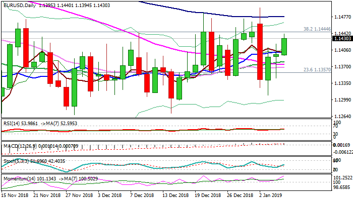The height and width of the screenshot is (201, 353).
Task: Click the current price tag 1.14303
Action: pos(342,38)
